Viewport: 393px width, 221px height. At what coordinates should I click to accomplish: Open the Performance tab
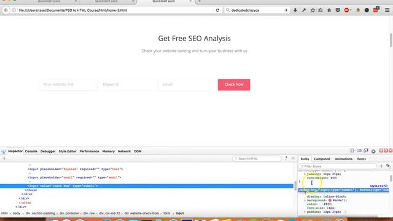click(89, 152)
